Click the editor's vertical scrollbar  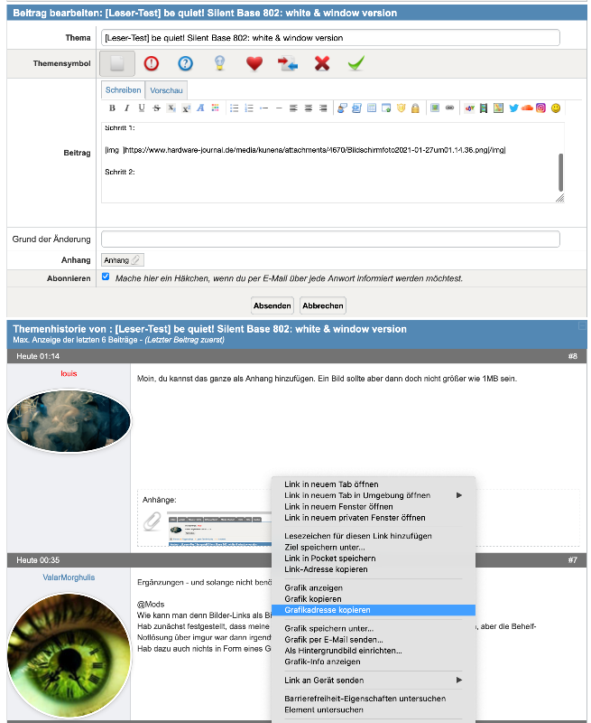[x=560, y=173]
